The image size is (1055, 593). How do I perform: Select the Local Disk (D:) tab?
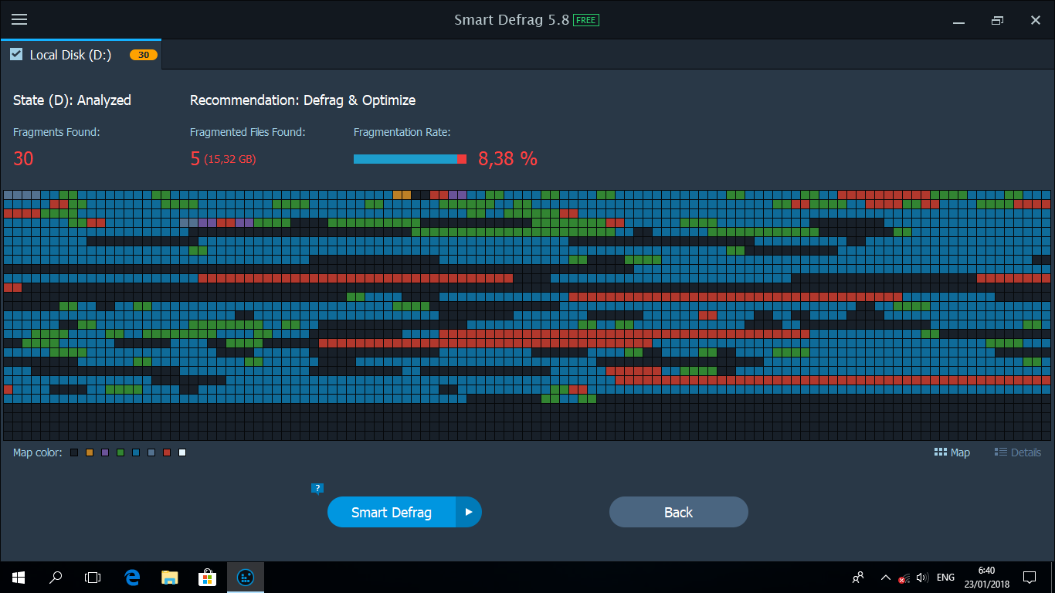[x=70, y=54]
